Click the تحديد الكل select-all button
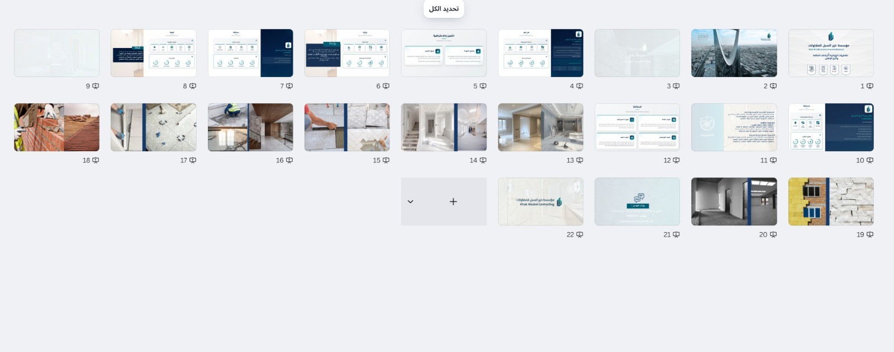This screenshot has height=352, width=894. [444, 9]
